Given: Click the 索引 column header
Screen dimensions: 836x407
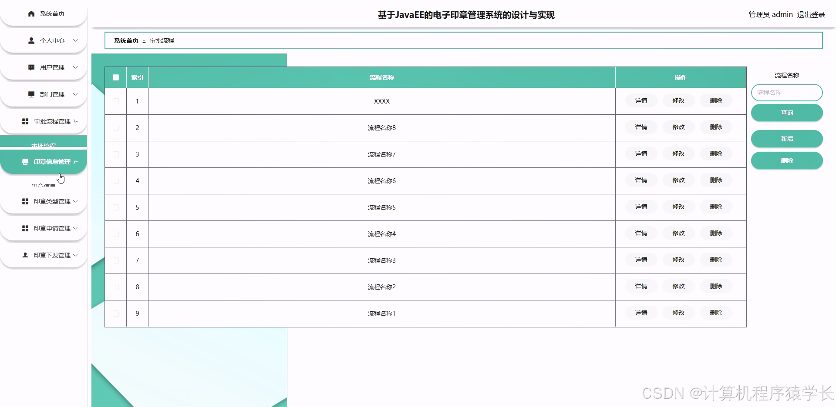Looking at the screenshot, I should point(137,77).
